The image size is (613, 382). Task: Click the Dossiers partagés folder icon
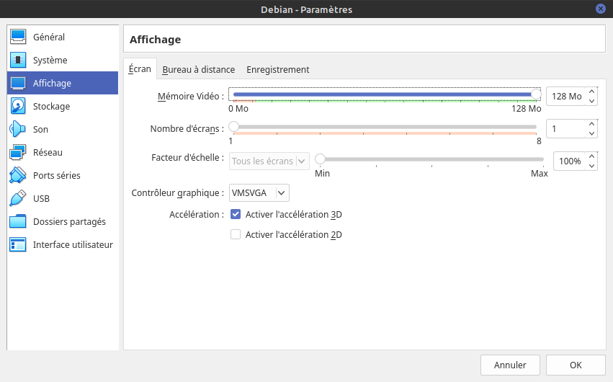(x=18, y=221)
